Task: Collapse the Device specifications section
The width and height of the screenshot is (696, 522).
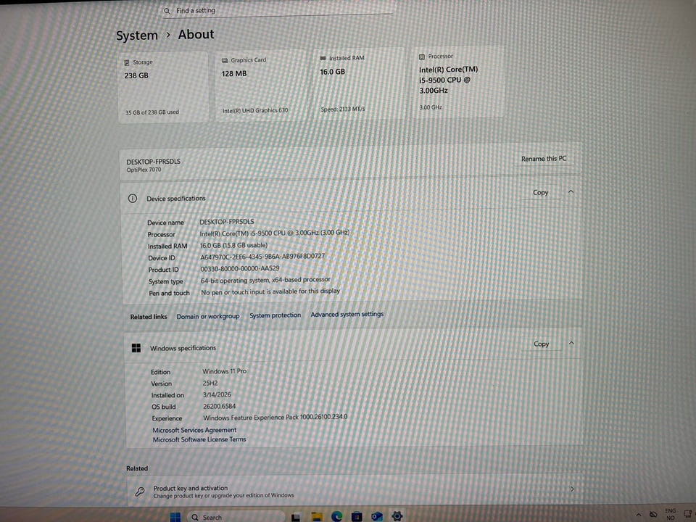Action: [571, 191]
